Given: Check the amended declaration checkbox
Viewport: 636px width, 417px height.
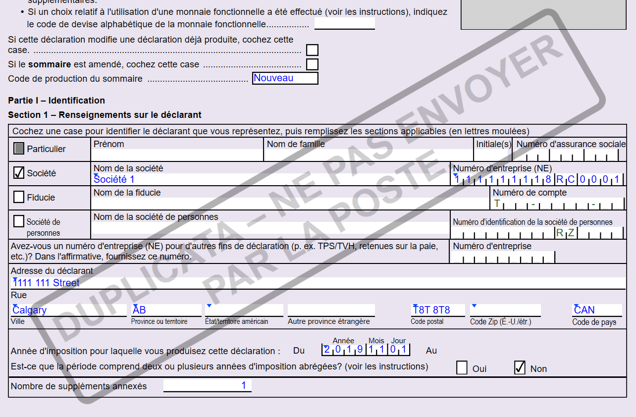Looking at the screenshot, I should (x=312, y=50).
